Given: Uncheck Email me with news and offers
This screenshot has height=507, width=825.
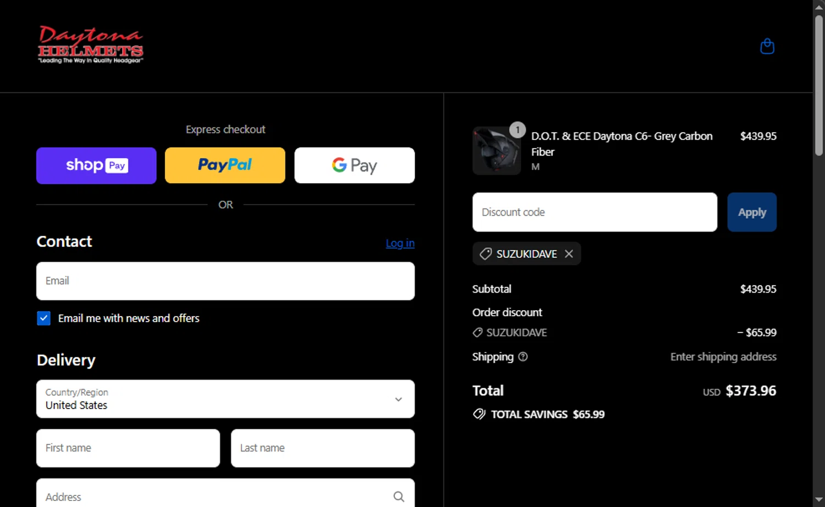Looking at the screenshot, I should coord(44,318).
